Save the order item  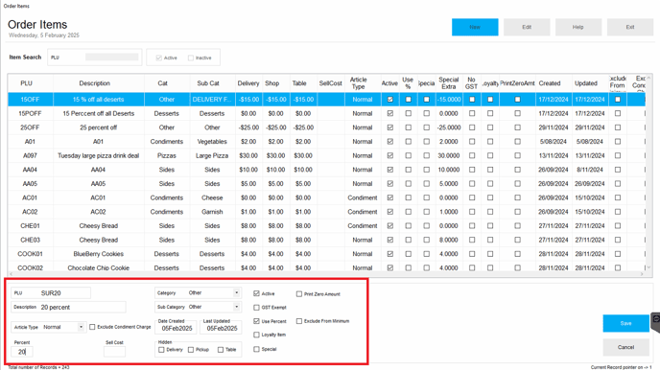pyautogui.click(x=625, y=323)
